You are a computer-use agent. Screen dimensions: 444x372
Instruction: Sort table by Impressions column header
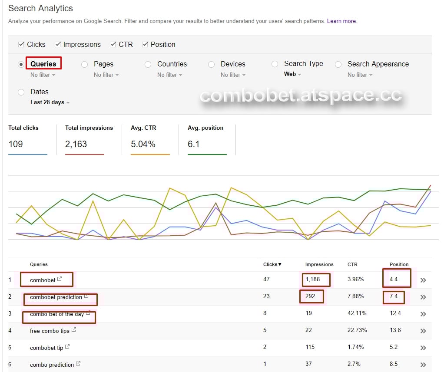tap(319, 264)
